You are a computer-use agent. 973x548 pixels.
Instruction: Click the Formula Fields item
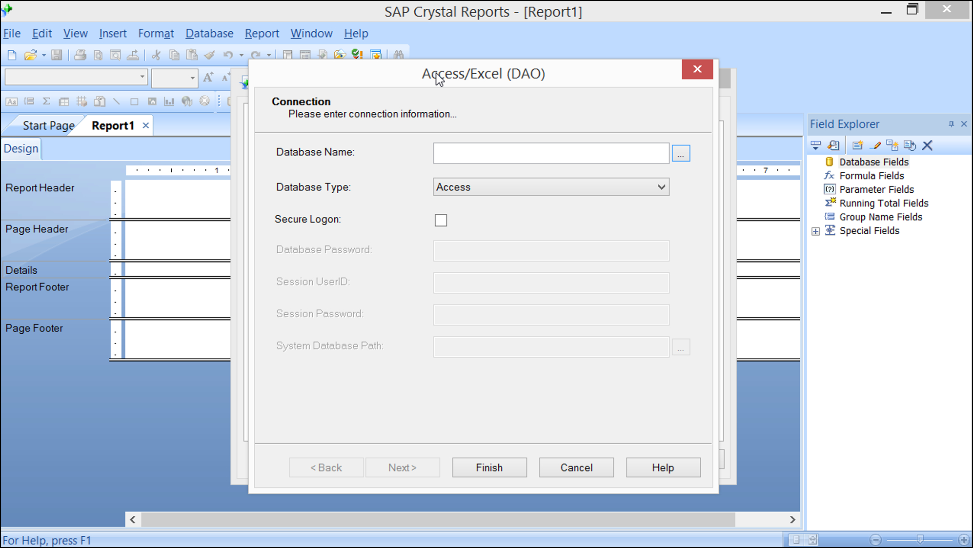click(x=872, y=176)
